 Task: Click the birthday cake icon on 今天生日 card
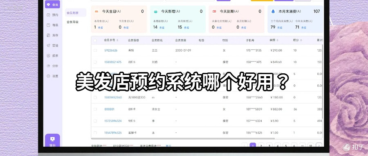[96, 11]
